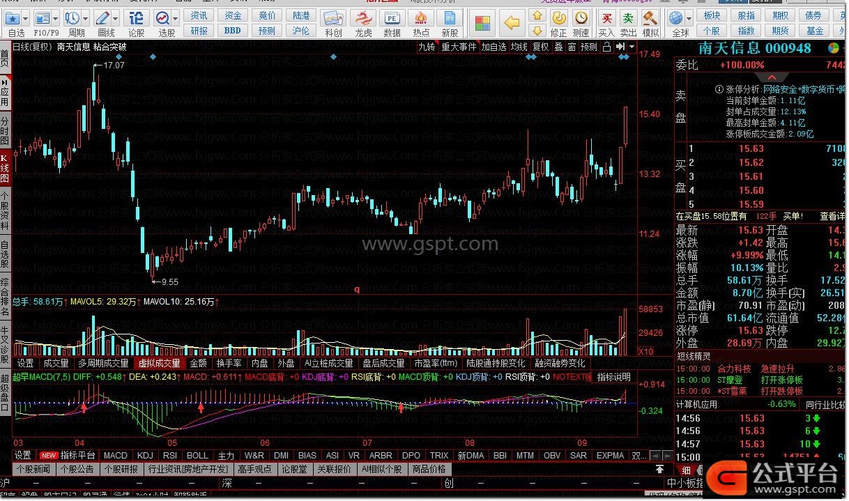Collapse the 涨停分析 panel chevron
Image resolution: width=849 pixels, height=501 pixels.
[x=771, y=77]
